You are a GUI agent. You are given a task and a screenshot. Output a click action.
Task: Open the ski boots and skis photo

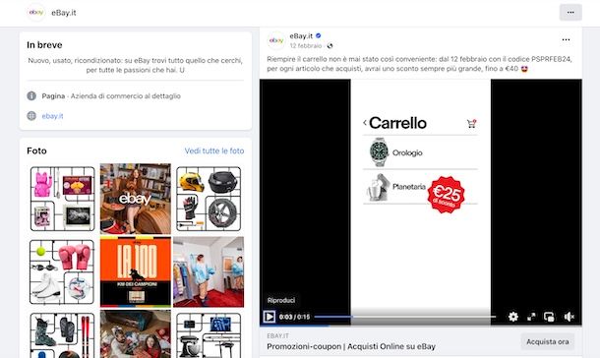[x=62, y=334]
